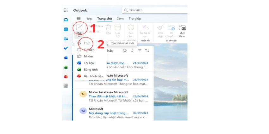Image resolution: width=269 pixels, height=134 pixels.
Task: Switch to the Trang chủ tab
Action: coord(104,19)
